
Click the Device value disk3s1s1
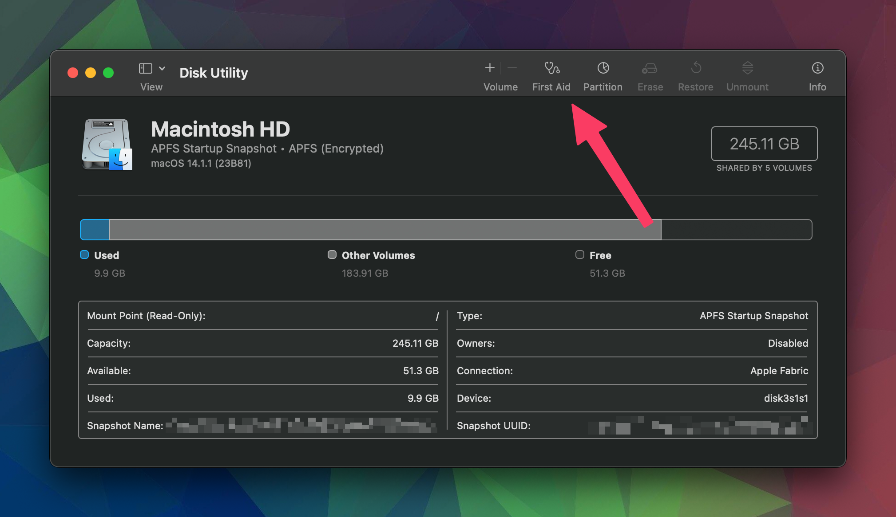pyautogui.click(x=786, y=398)
